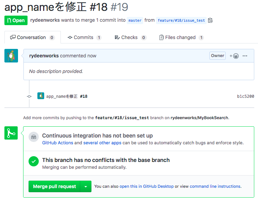
Task: Open the Commits tab
Action: 84,37
